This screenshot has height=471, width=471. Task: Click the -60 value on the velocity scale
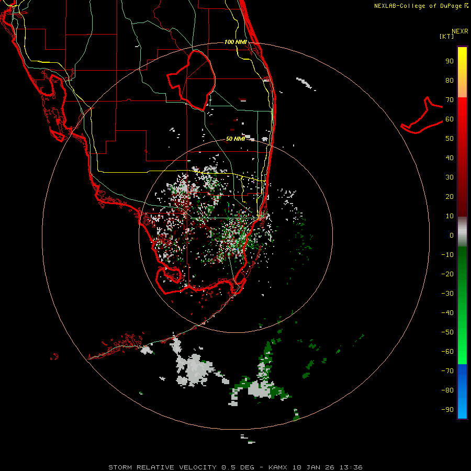tap(447, 352)
